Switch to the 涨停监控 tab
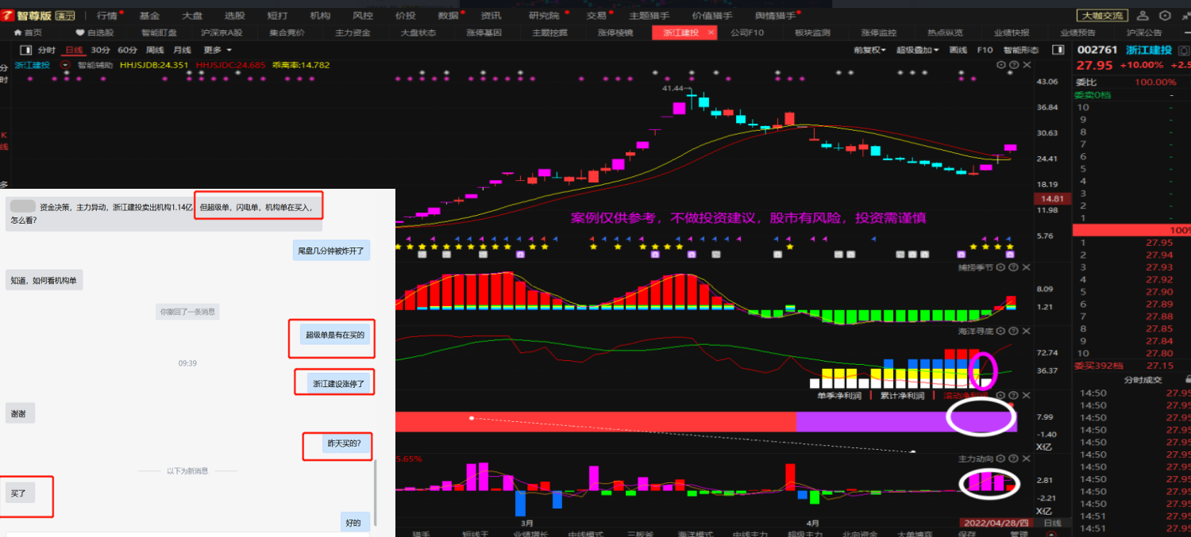Image resolution: width=1191 pixels, height=537 pixels. tap(878, 33)
